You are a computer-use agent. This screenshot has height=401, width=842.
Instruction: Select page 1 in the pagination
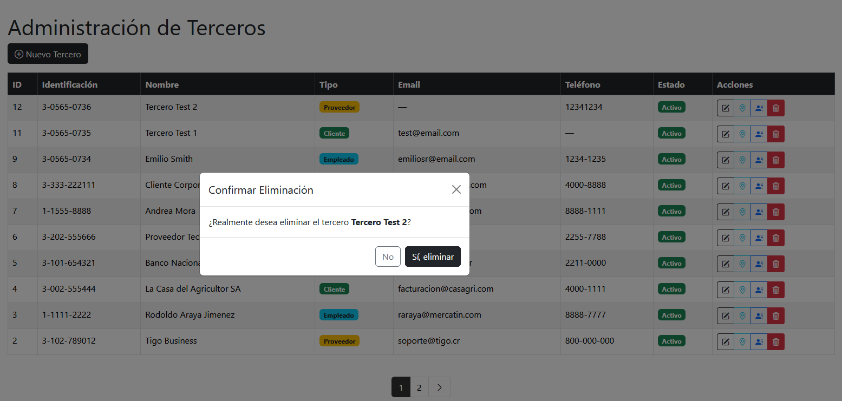tap(401, 387)
